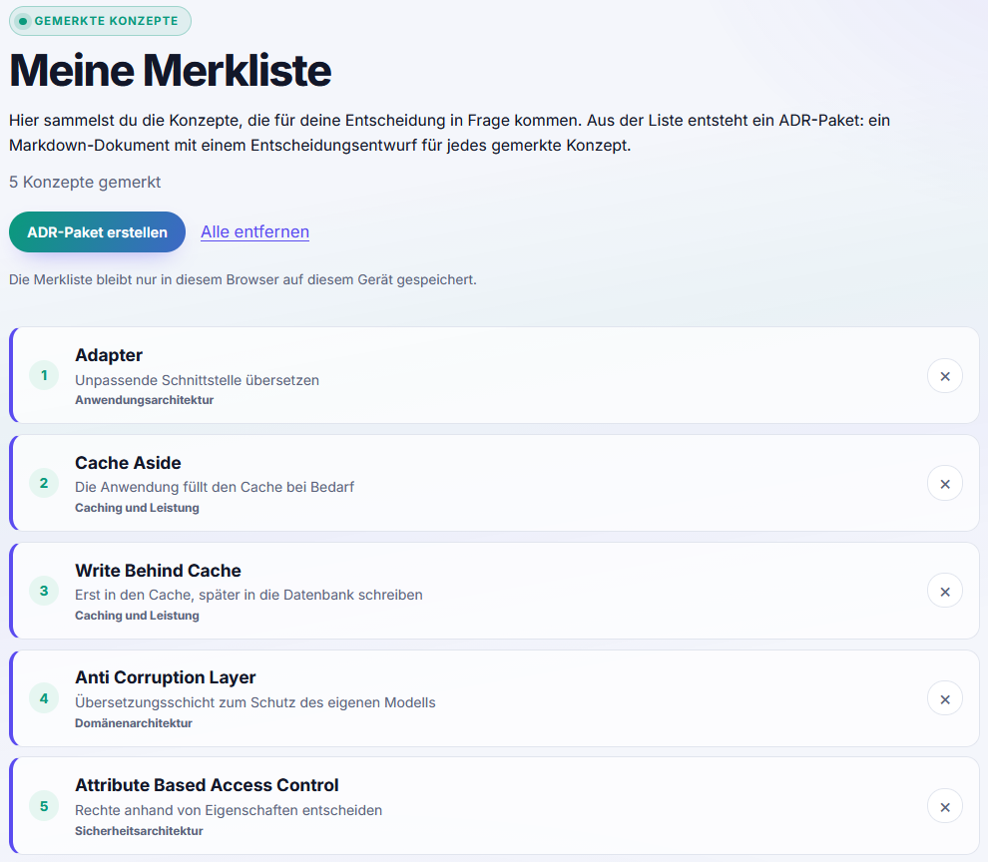The height and width of the screenshot is (862, 988).
Task: Click the number 4 badge beside Anti Corruption Layer
Action: click(x=44, y=698)
